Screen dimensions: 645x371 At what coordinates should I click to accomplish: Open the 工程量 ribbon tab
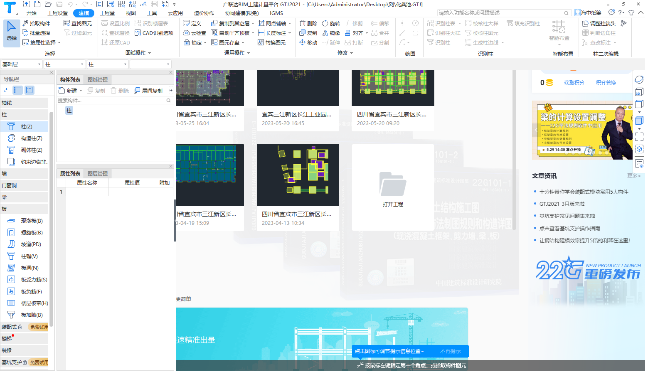pos(107,13)
